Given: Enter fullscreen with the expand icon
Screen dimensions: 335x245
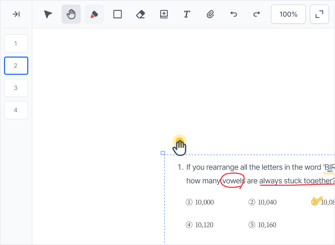Looking at the screenshot, I should 319,14.
